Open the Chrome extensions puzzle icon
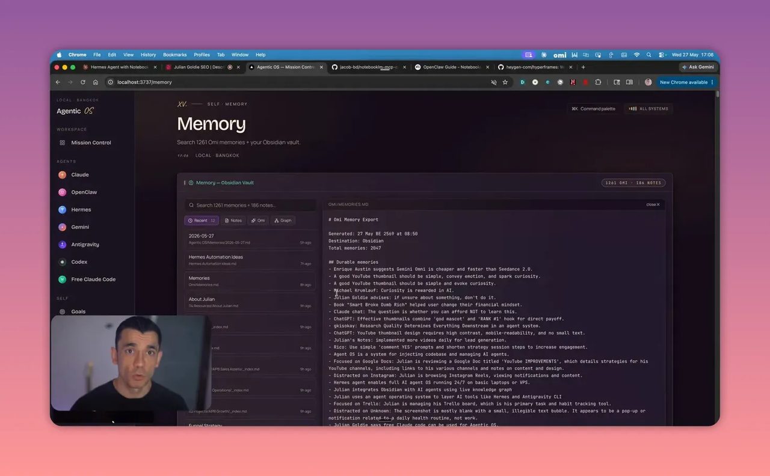The image size is (770, 476). click(x=598, y=82)
